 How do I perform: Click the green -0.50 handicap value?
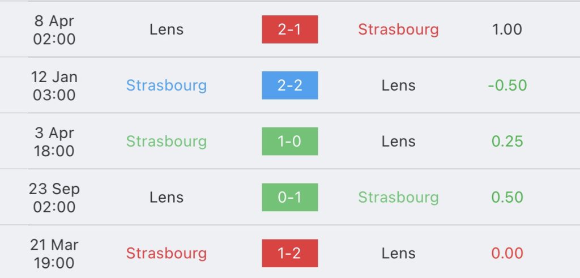coord(507,85)
